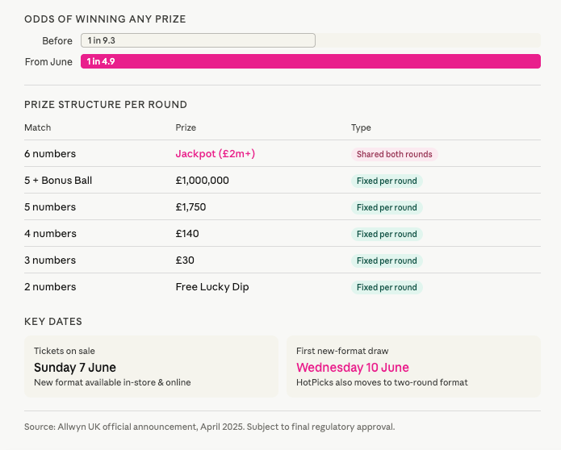This screenshot has width=561, height=450.
Task: Open the 'Tickets on sale' Sunday 7 June card
Action: 151,366
